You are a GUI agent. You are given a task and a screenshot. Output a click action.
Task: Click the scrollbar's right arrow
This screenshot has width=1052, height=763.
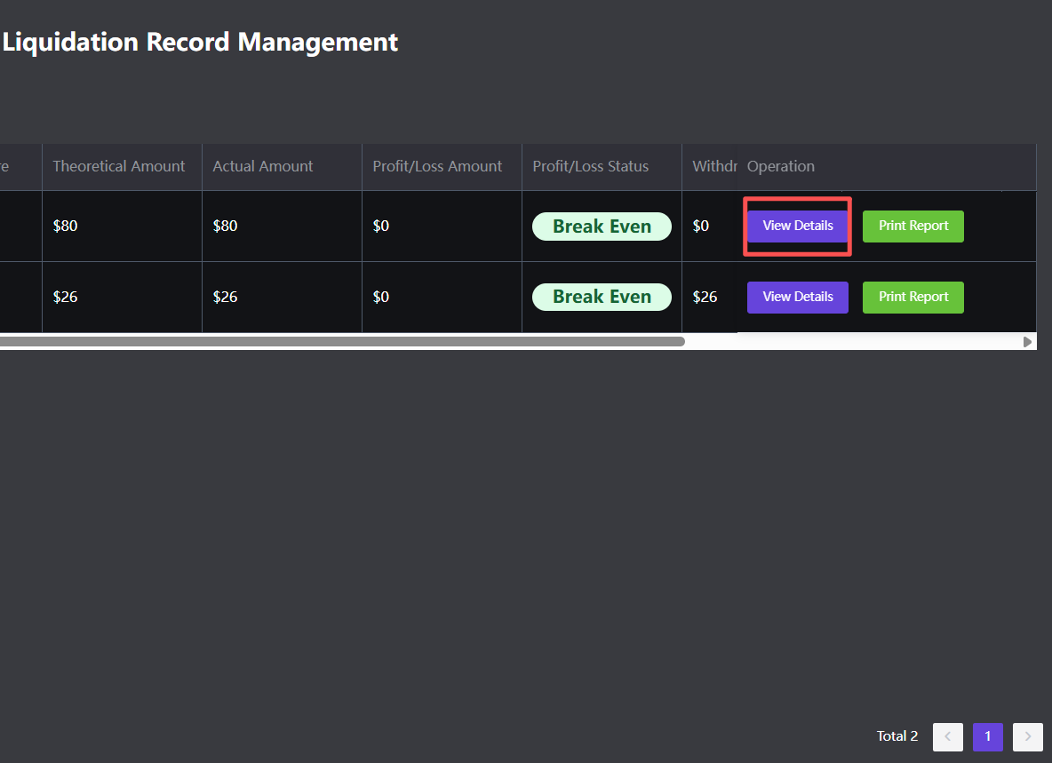coord(1028,341)
